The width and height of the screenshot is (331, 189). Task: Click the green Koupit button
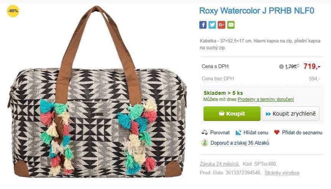232,114
